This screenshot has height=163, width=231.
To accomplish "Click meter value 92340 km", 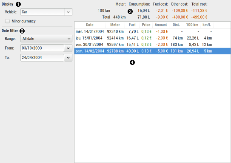I will click(115, 31).
